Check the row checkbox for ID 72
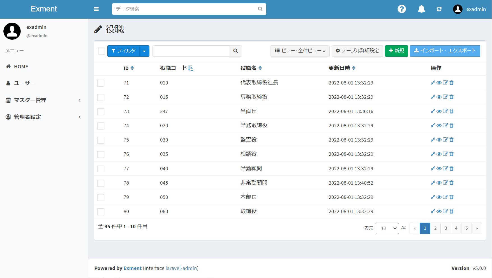The width and height of the screenshot is (492, 278). tap(101, 97)
